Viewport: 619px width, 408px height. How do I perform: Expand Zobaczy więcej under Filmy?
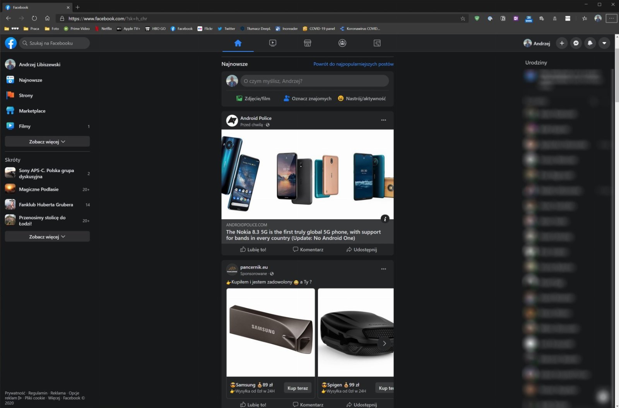47,142
